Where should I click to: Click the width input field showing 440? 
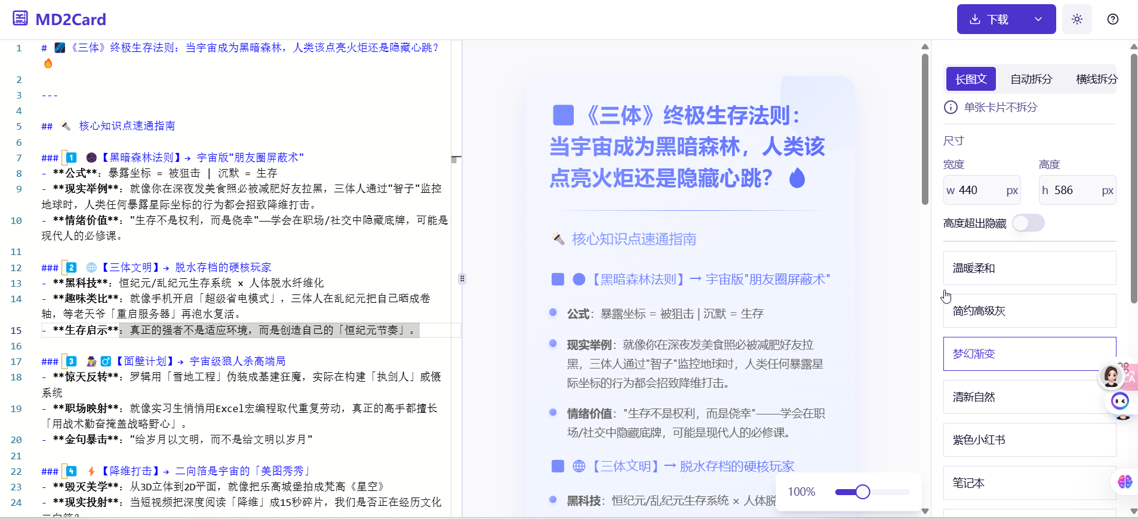(982, 190)
